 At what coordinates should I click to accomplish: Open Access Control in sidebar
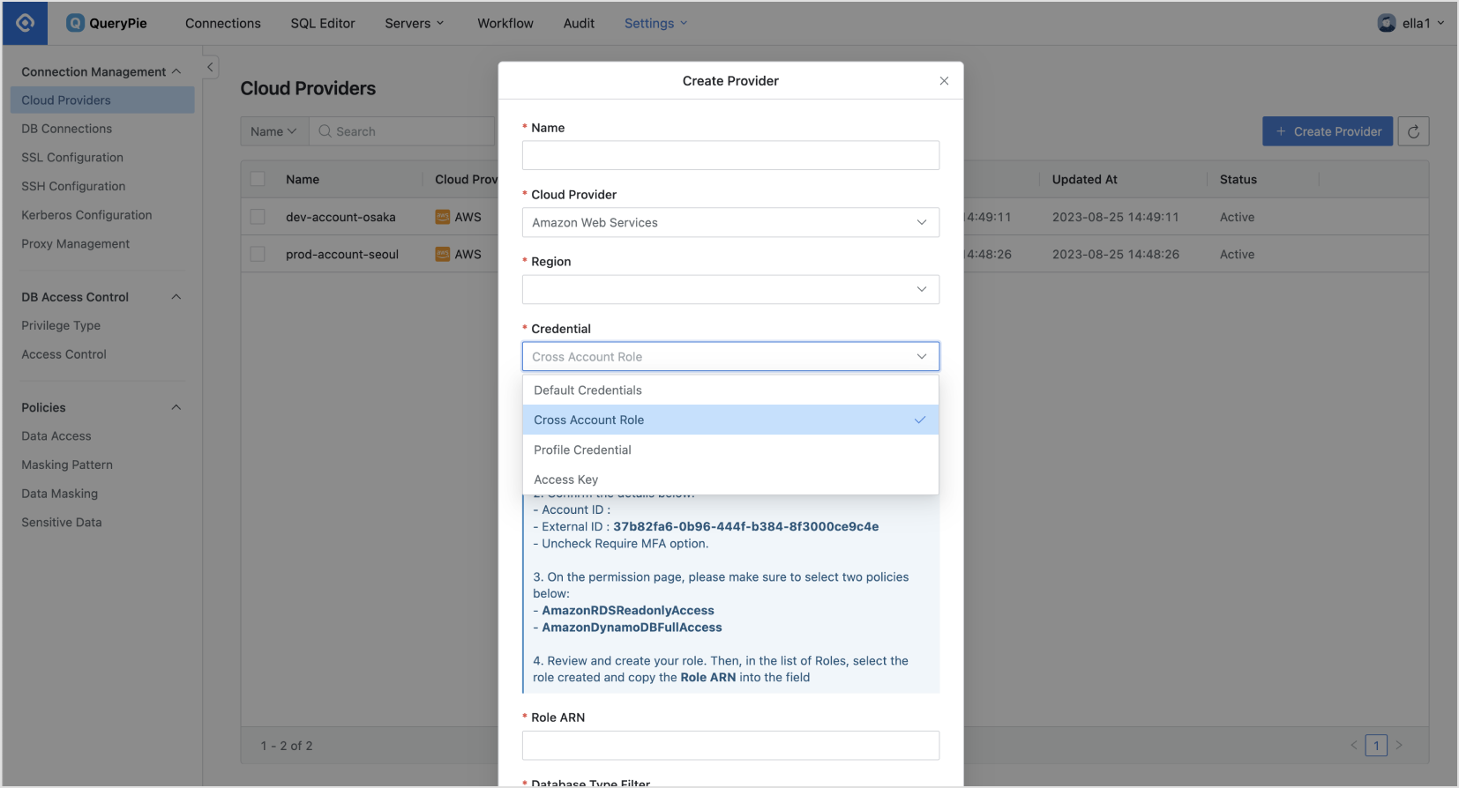click(x=64, y=354)
